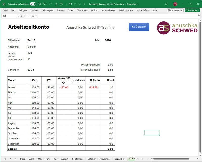
Task: Open the Formeln ribbon tab
Action: coord(61,10)
